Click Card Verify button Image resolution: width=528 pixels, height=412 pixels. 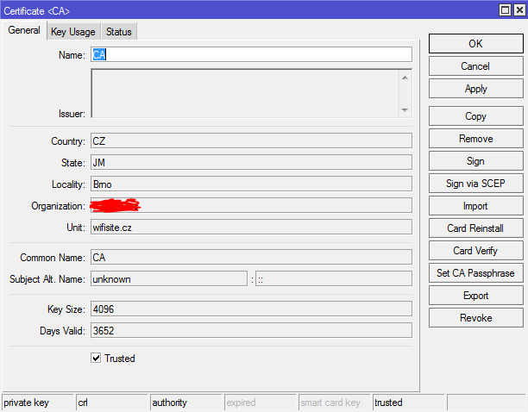[475, 251]
